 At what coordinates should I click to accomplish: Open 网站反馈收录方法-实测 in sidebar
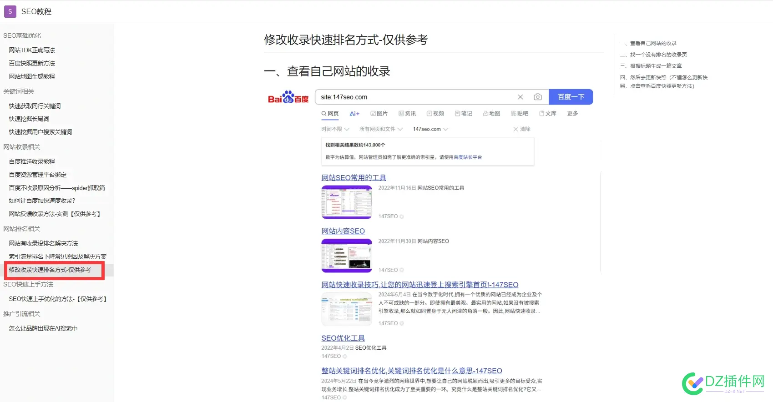point(55,214)
